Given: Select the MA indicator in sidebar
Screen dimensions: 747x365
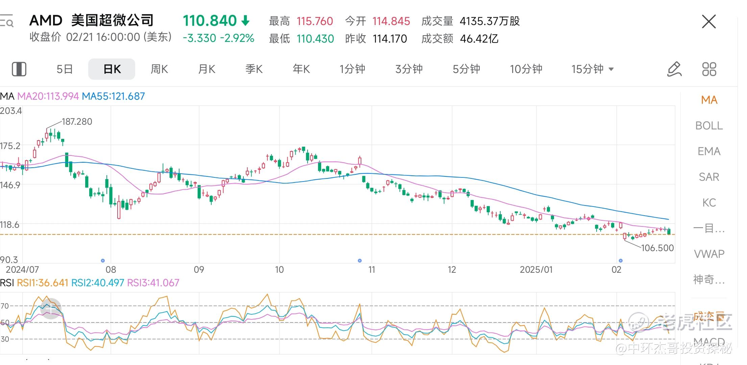Looking at the screenshot, I should 709,100.
